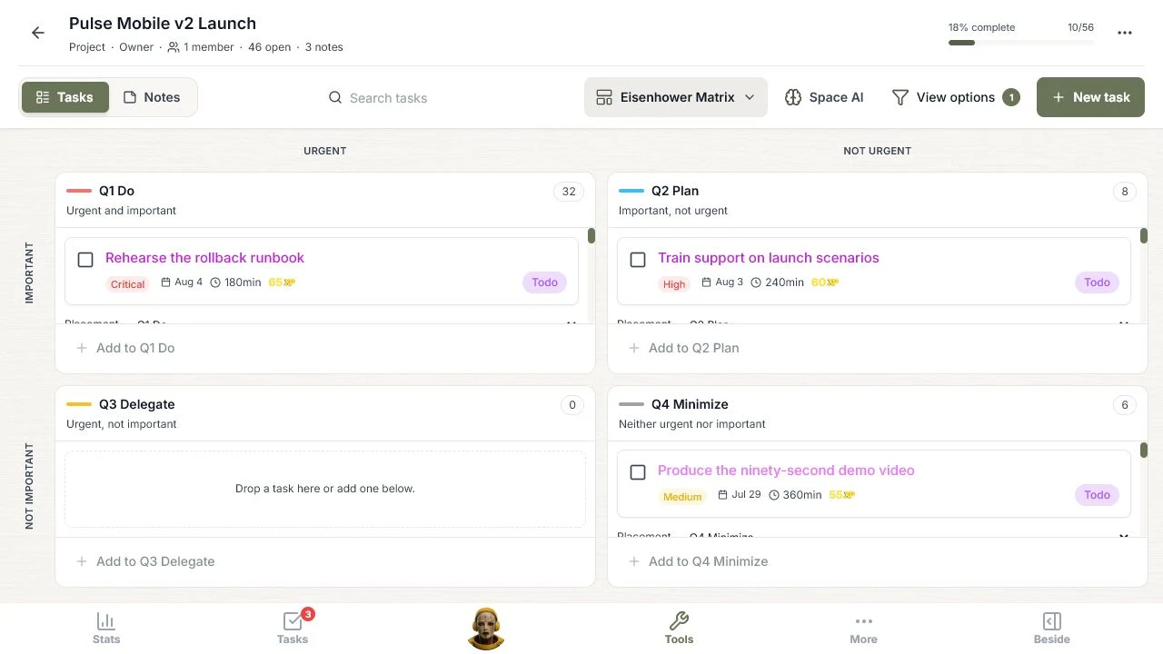The image size is (1163, 654).
Task: Check off Rehearse the rollback runbook
Action: [x=85, y=260]
